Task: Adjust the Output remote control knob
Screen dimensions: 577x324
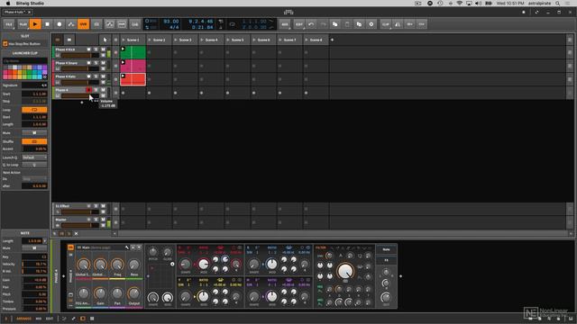Action: [x=134, y=293]
